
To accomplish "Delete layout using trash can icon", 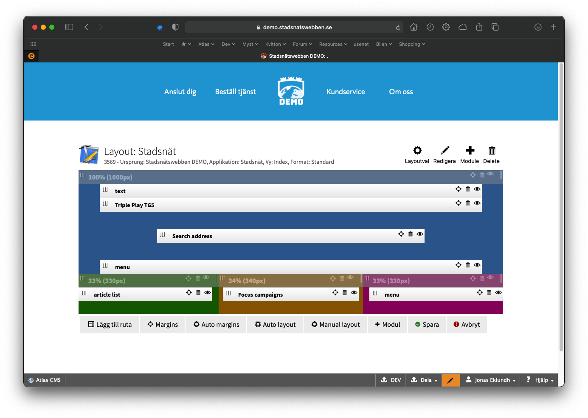I will [492, 151].
